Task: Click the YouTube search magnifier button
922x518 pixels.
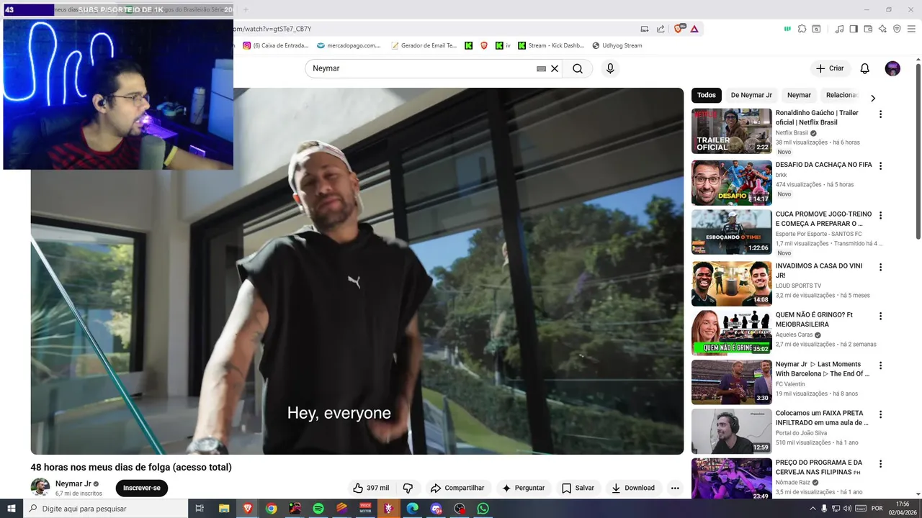Action: click(578, 68)
